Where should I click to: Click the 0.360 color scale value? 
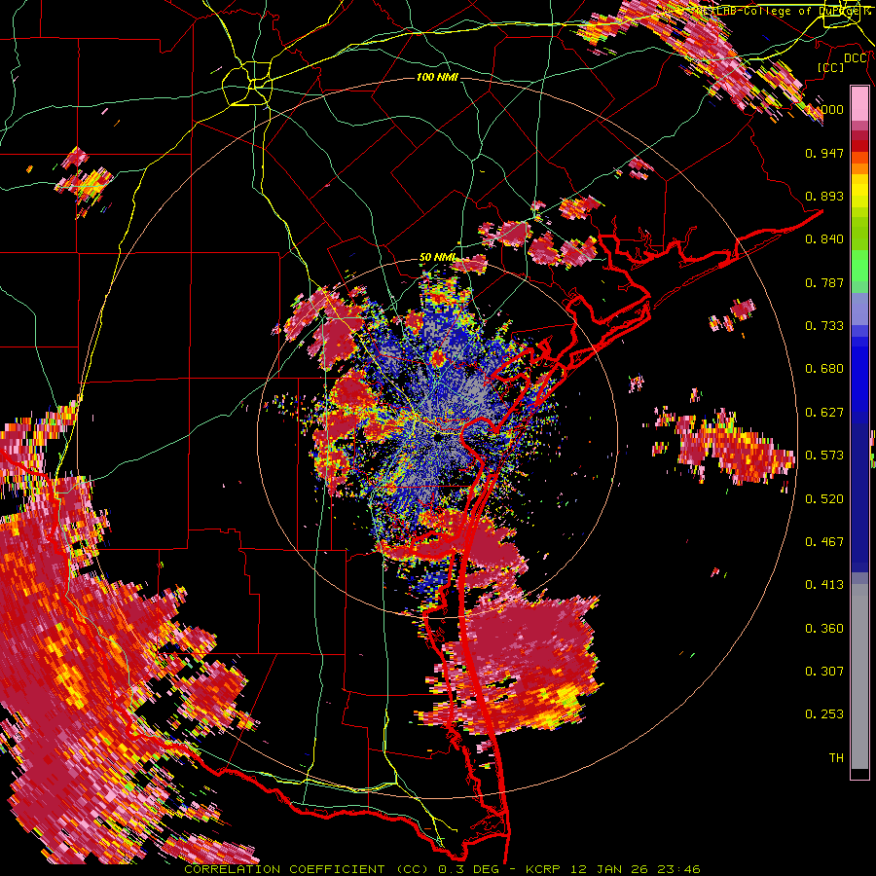pyautogui.click(x=824, y=629)
